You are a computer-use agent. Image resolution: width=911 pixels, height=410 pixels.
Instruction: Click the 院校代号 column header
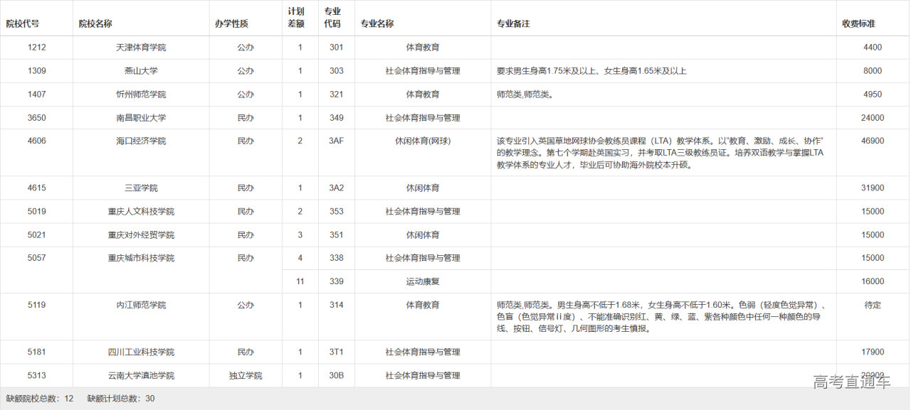(23, 23)
